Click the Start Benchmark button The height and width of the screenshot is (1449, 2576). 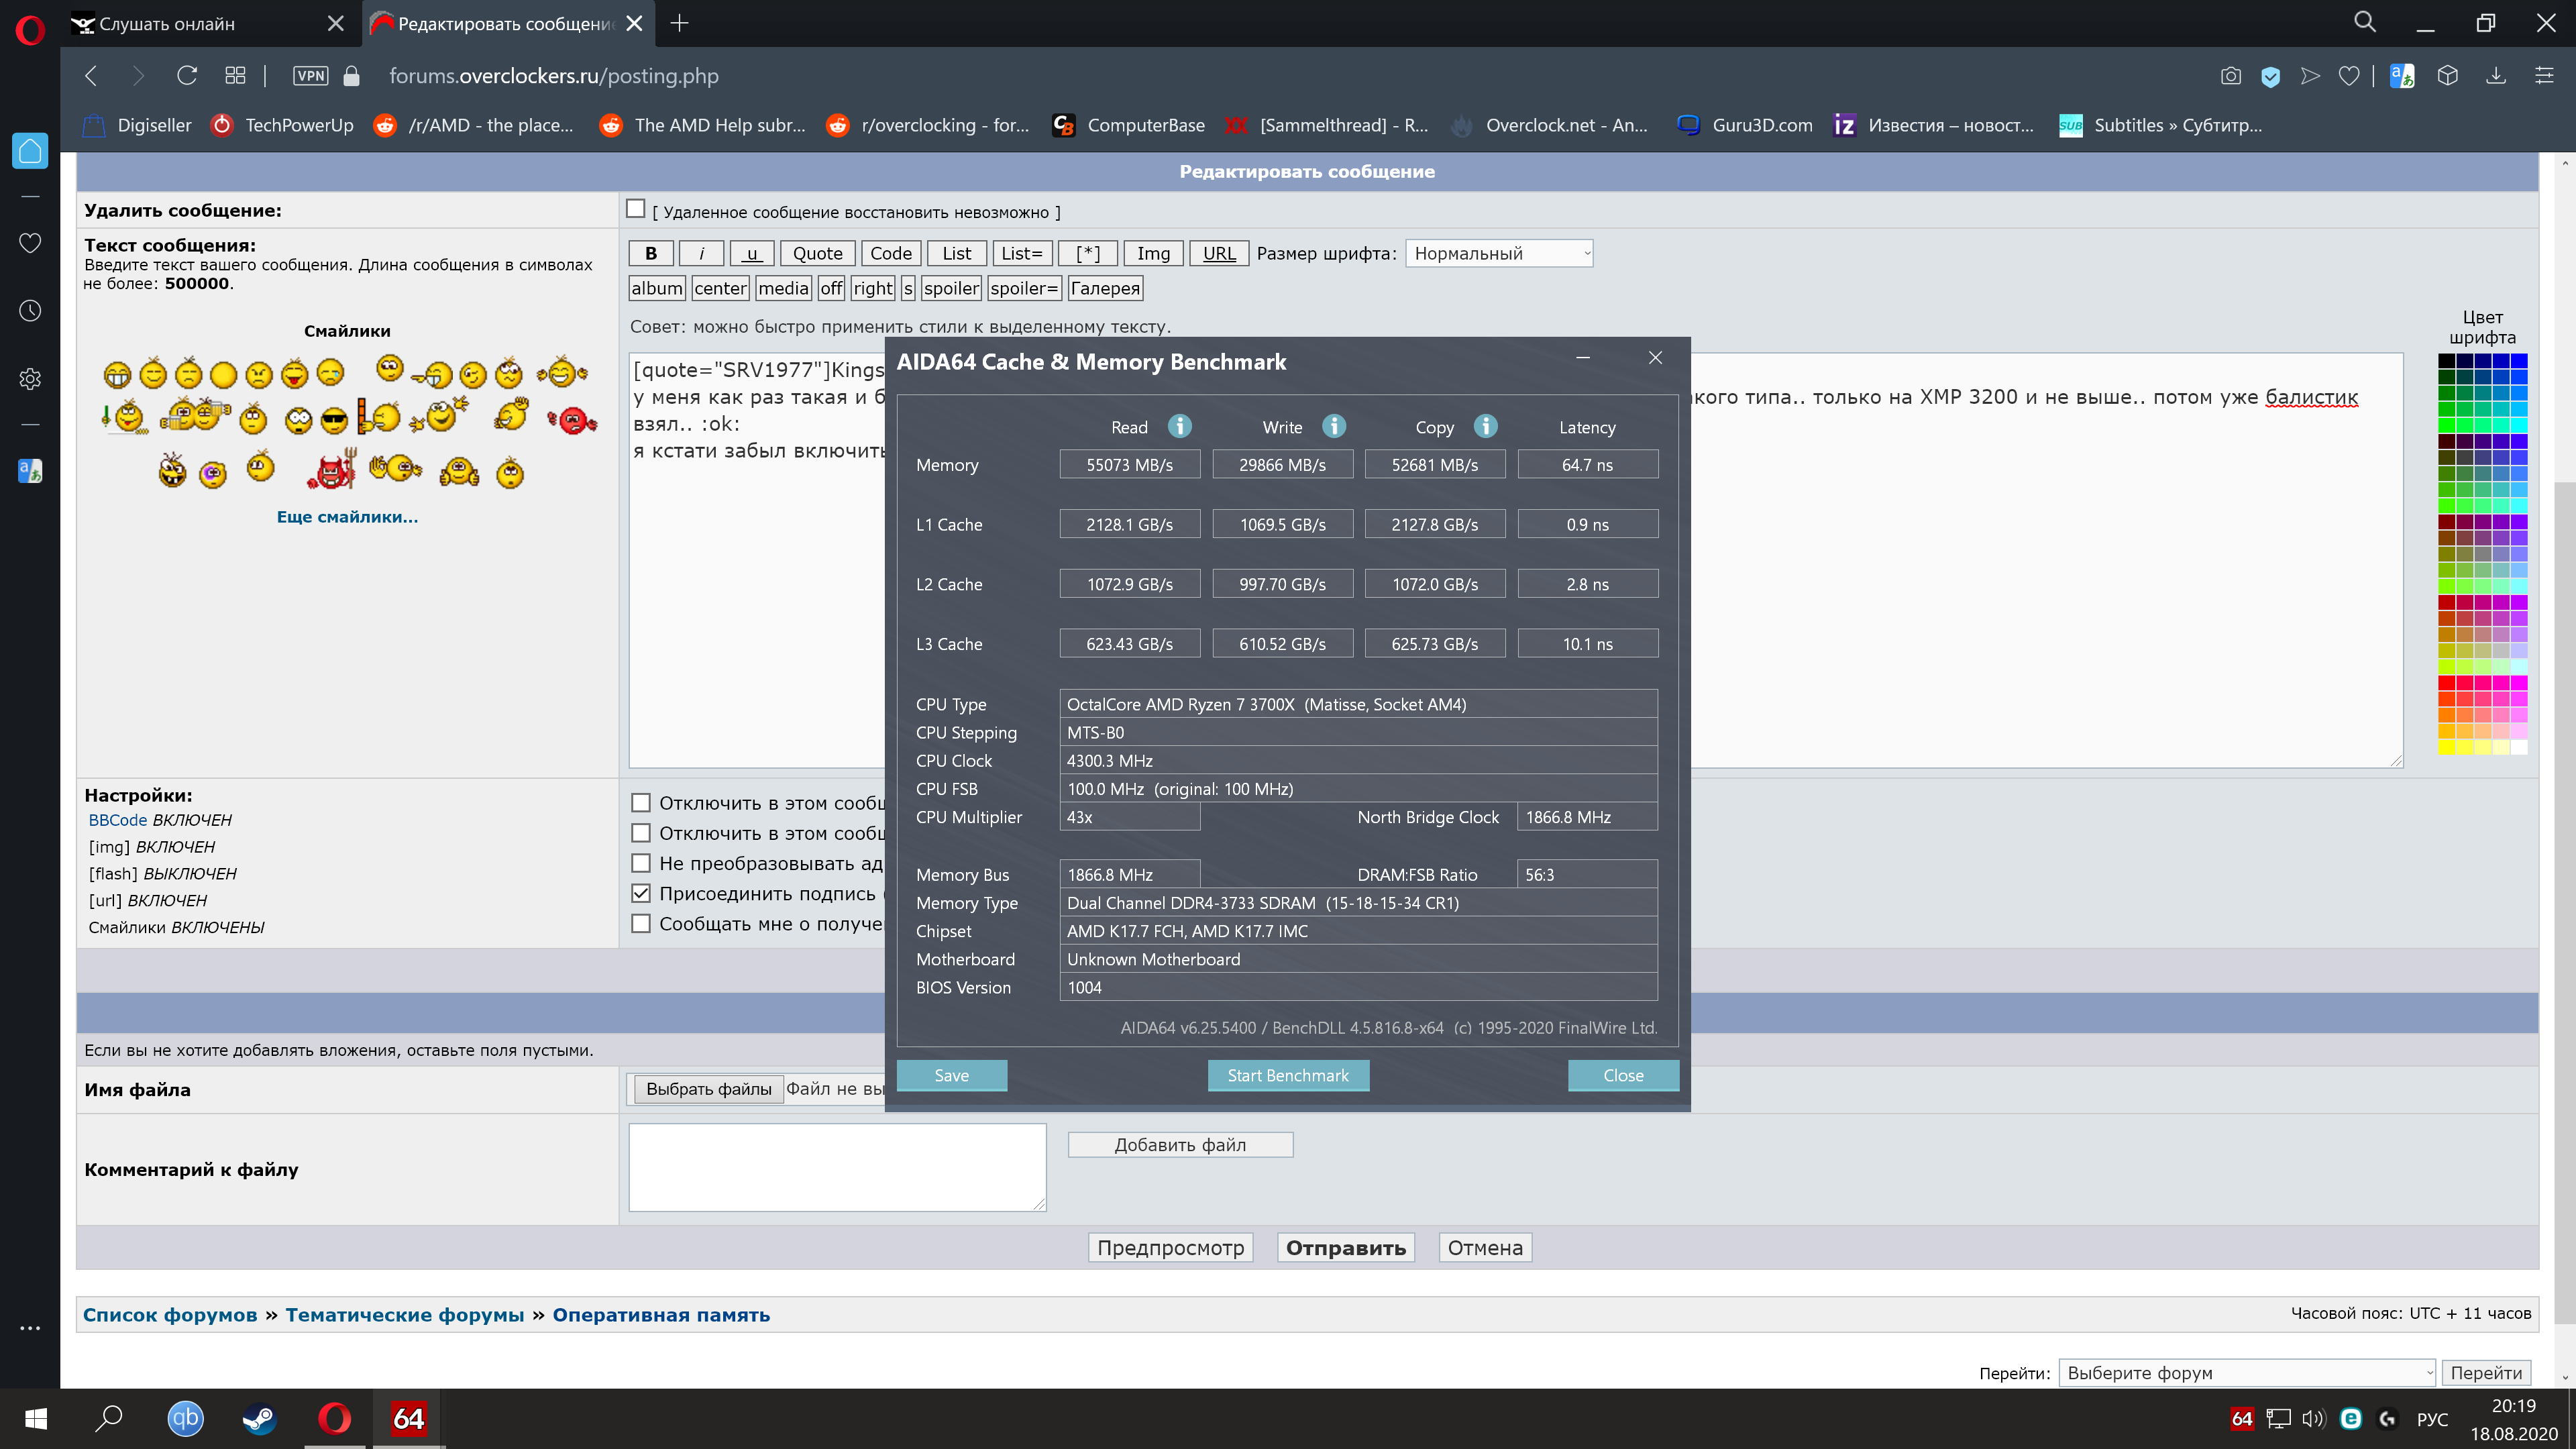1288,1075
